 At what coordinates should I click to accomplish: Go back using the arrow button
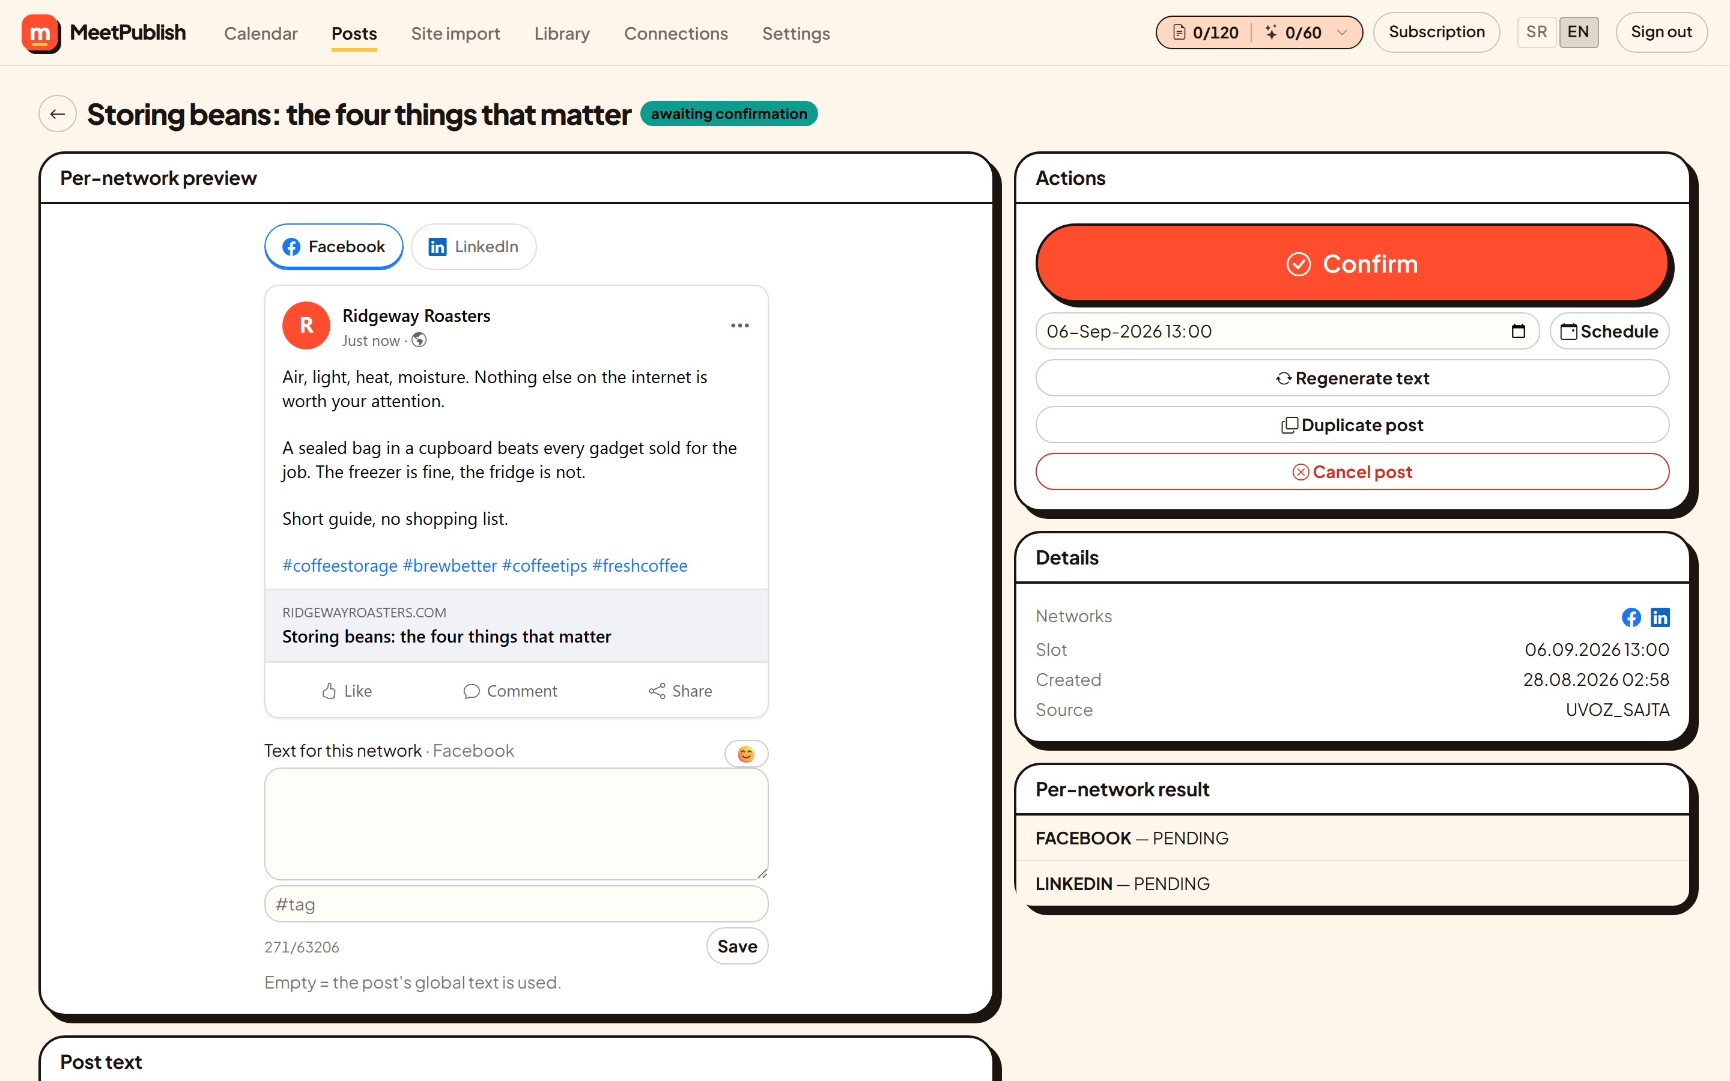58,114
